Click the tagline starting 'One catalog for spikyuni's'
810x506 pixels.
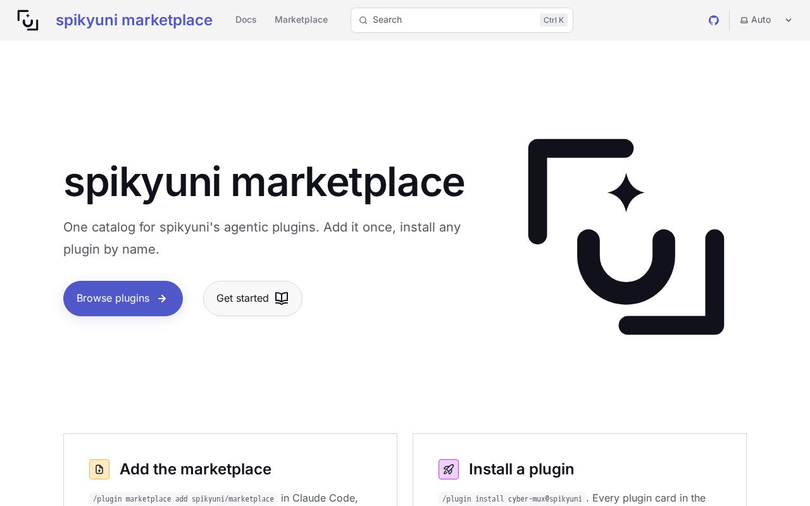[262, 238]
